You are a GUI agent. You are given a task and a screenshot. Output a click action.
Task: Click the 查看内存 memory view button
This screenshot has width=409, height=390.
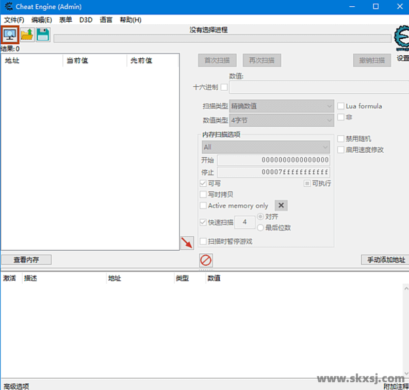click(x=26, y=259)
